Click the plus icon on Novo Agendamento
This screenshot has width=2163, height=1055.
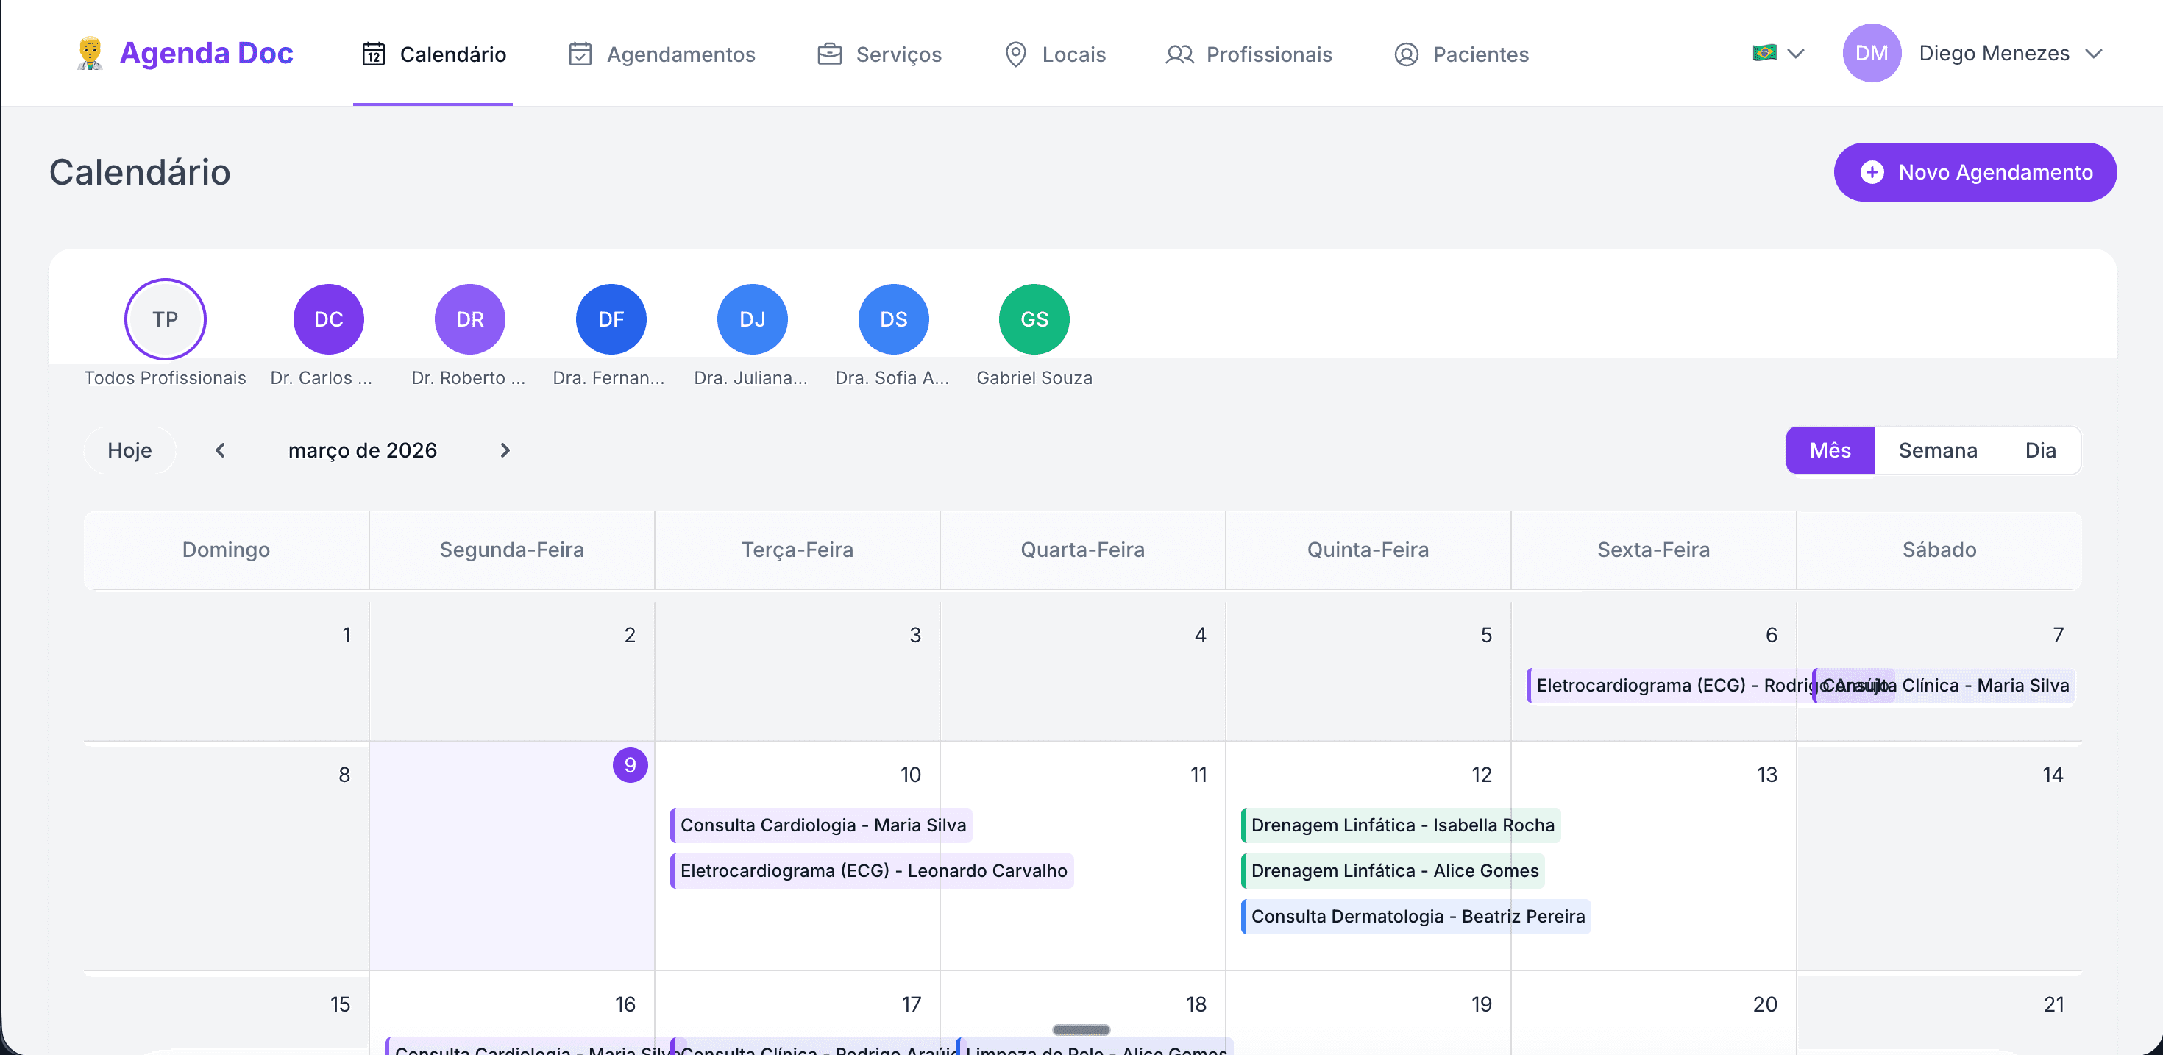tap(1872, 172)
